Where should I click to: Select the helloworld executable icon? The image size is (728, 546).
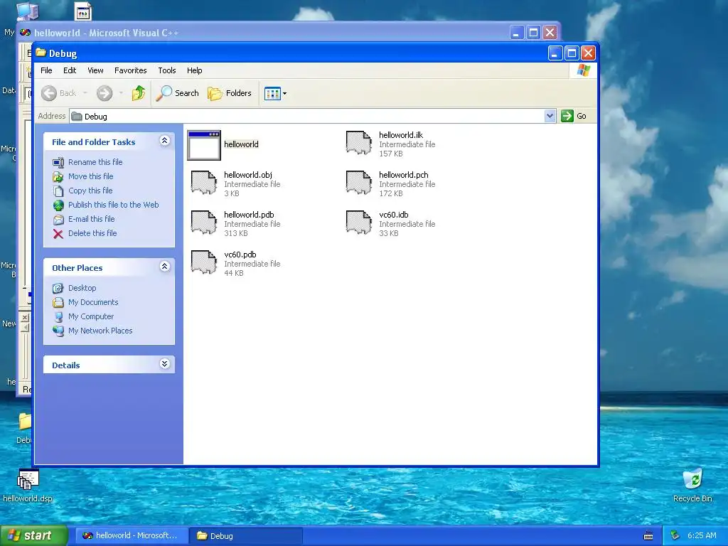pos(204,145)
